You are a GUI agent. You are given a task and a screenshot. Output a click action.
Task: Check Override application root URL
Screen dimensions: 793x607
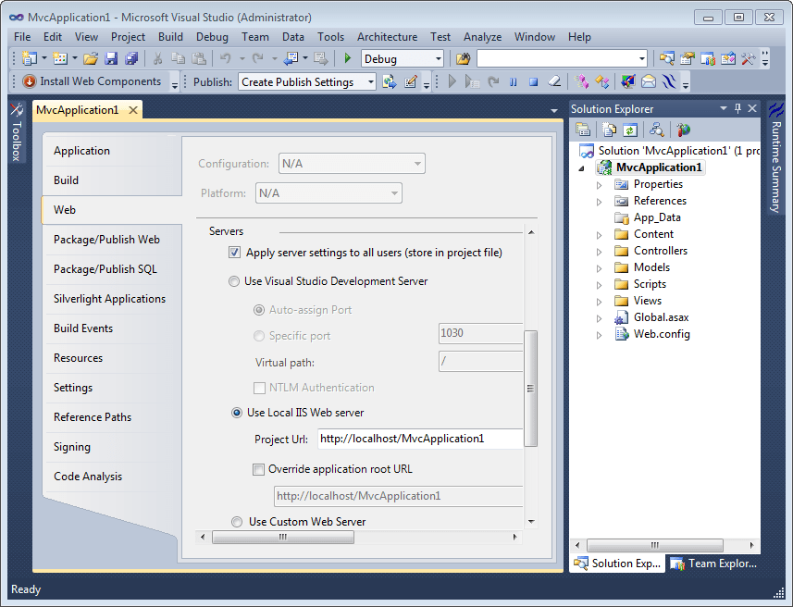(258, 470)
